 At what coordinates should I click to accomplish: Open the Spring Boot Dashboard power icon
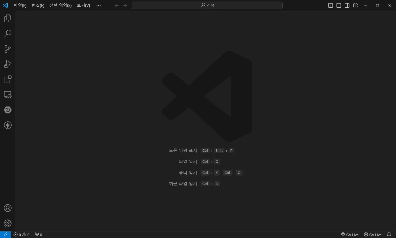click(8, 110)
